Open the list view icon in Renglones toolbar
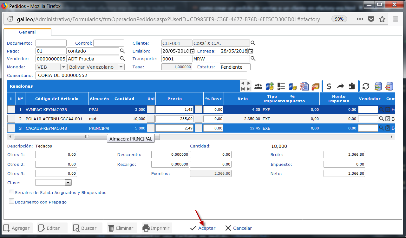The height and width of the screenshot is (238, 406). [281, 86]
